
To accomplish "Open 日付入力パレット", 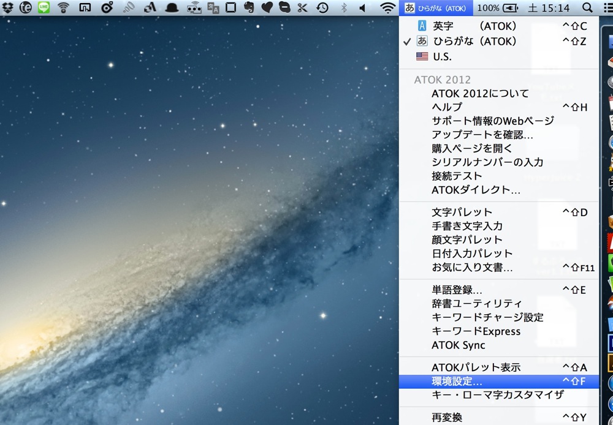I will pyautogui.click(x=499, y=254).
